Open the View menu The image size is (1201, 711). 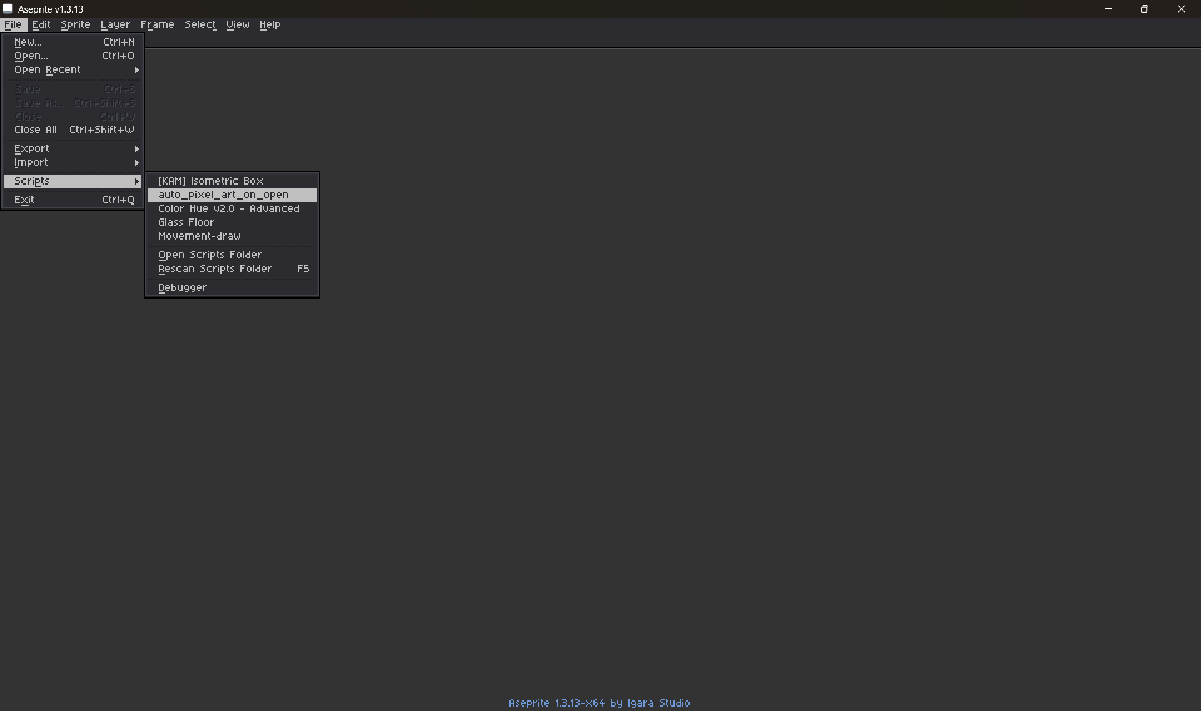click(x=237, y=25)
